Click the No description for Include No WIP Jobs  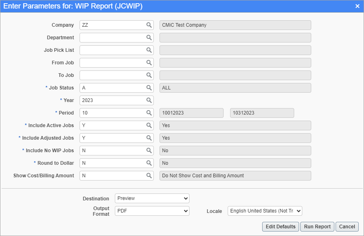coord(235,150)
